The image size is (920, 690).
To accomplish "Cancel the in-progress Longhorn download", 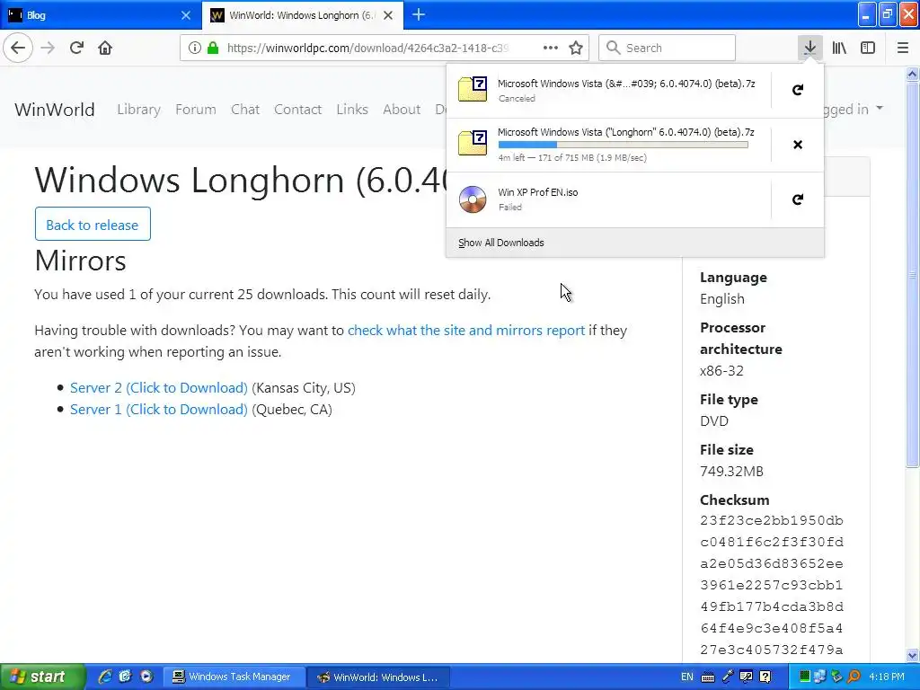I will pos(798,145).
